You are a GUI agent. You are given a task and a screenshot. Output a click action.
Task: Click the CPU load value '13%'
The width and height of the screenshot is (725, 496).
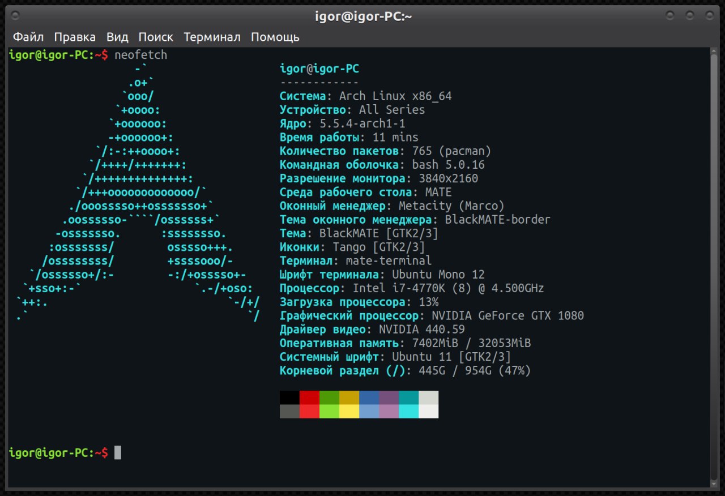click(428, 302)
